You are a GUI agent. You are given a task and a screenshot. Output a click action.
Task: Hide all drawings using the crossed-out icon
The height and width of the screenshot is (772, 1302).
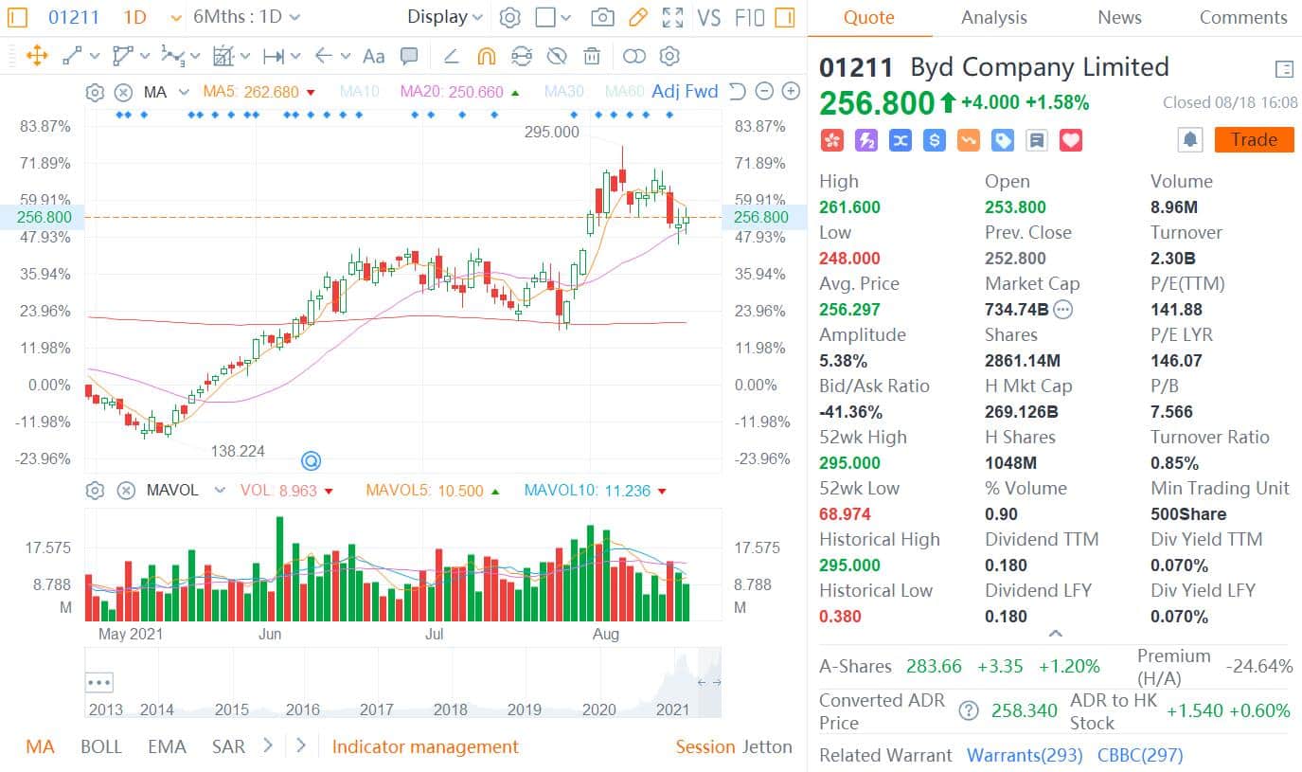558,57
